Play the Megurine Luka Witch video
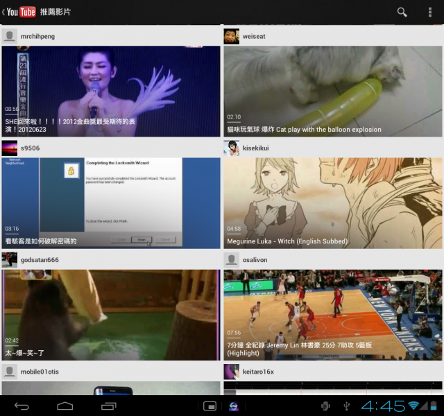Viewport: 444px width, 416px height. (x=333, y=203)
